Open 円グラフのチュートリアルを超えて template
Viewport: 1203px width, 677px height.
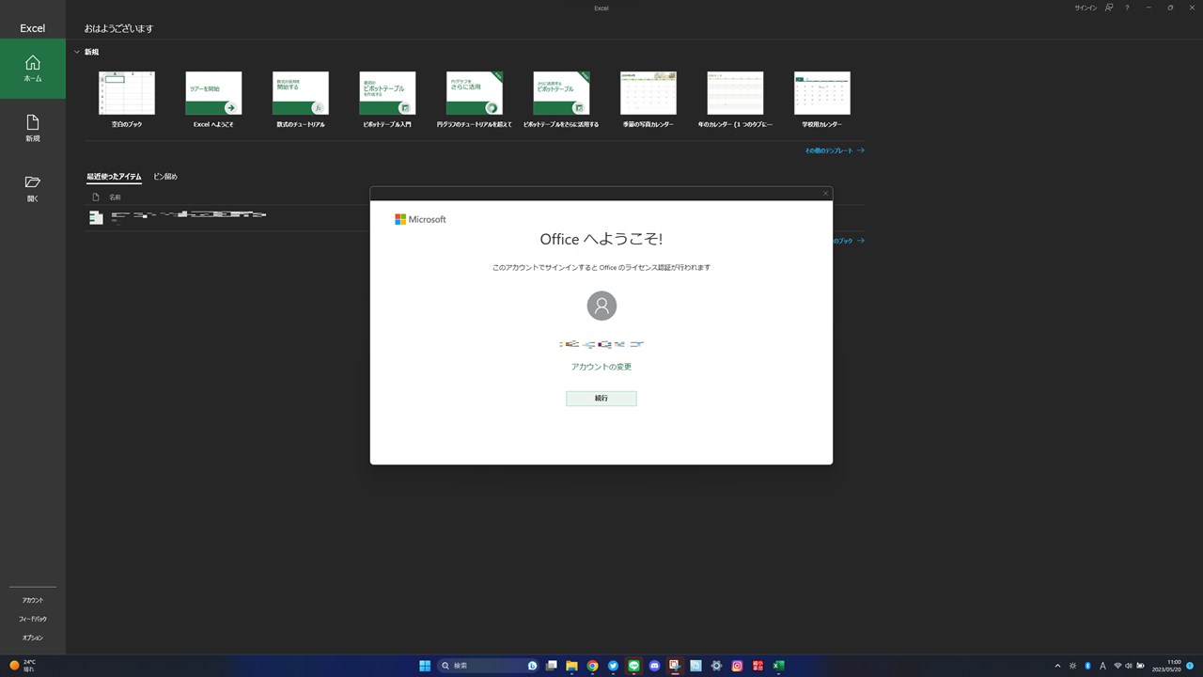click(475, 100)
